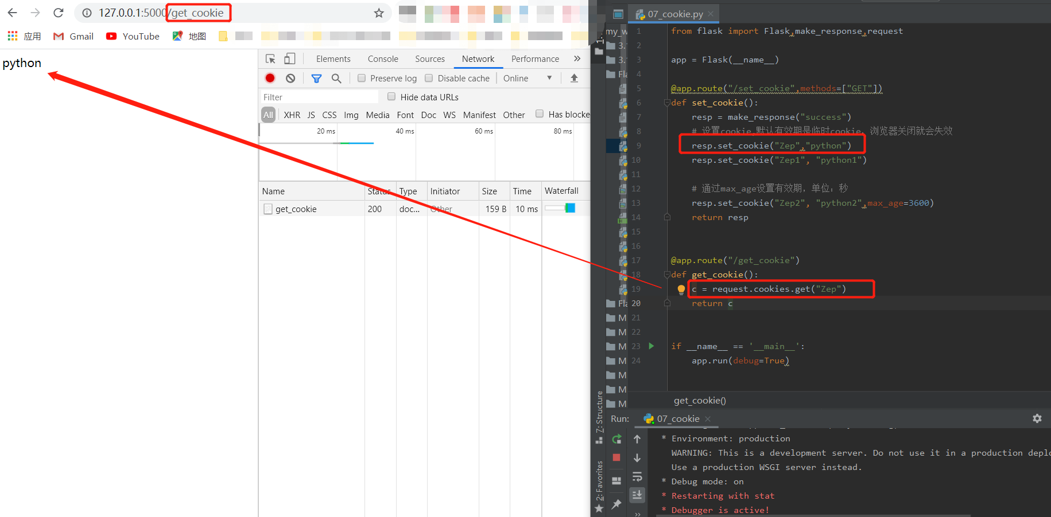The image size is (1051, 517).
Task: Open the Gmail bookmark
Action: [x=73, y=36]
